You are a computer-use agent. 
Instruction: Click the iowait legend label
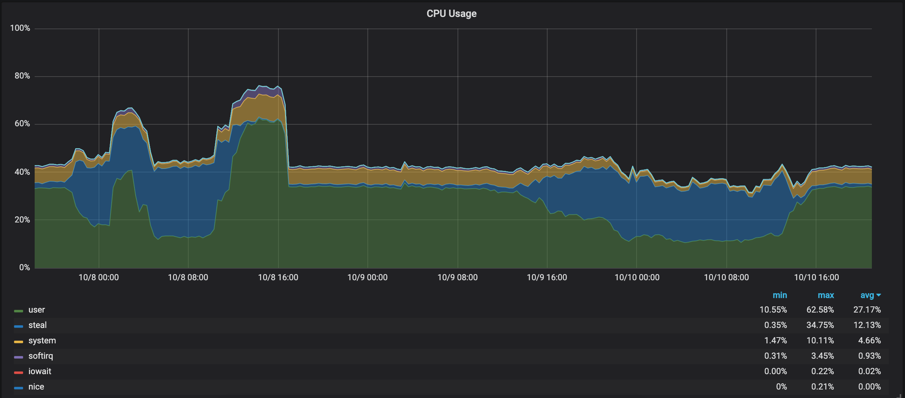tap(40, 371)
